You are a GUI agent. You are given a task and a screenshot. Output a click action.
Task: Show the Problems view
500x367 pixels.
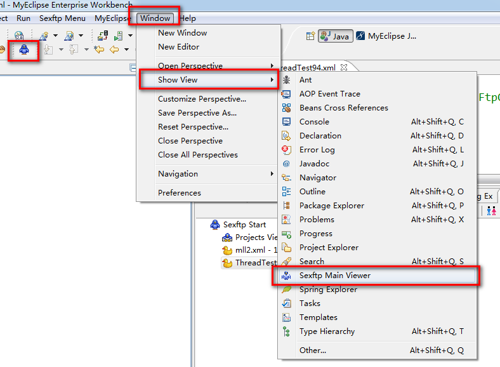coord(378,220)
